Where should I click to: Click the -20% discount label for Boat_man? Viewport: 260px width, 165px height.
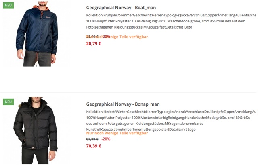tap(107, 37)
